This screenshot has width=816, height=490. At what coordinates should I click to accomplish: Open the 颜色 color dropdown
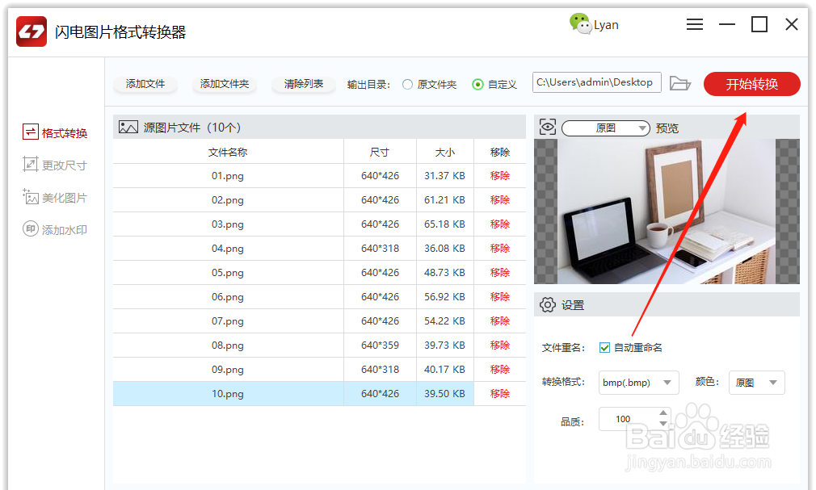click(756, 382)
